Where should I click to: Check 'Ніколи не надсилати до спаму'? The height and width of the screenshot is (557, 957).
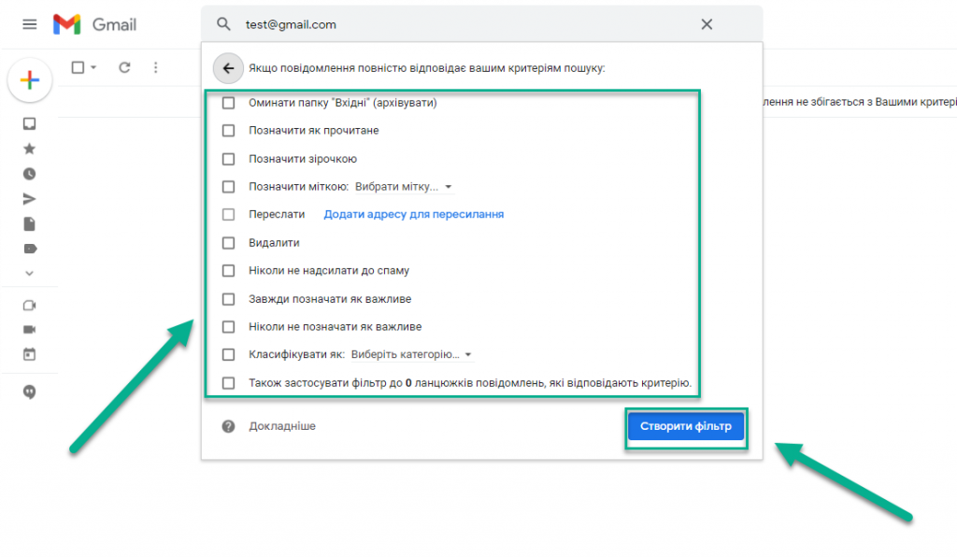(x=228, y=270)
